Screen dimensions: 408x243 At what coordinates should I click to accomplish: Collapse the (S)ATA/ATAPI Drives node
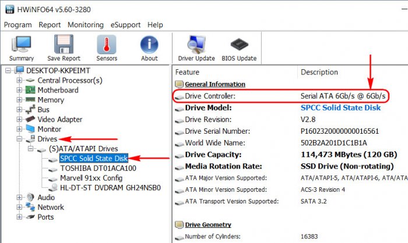30,148
